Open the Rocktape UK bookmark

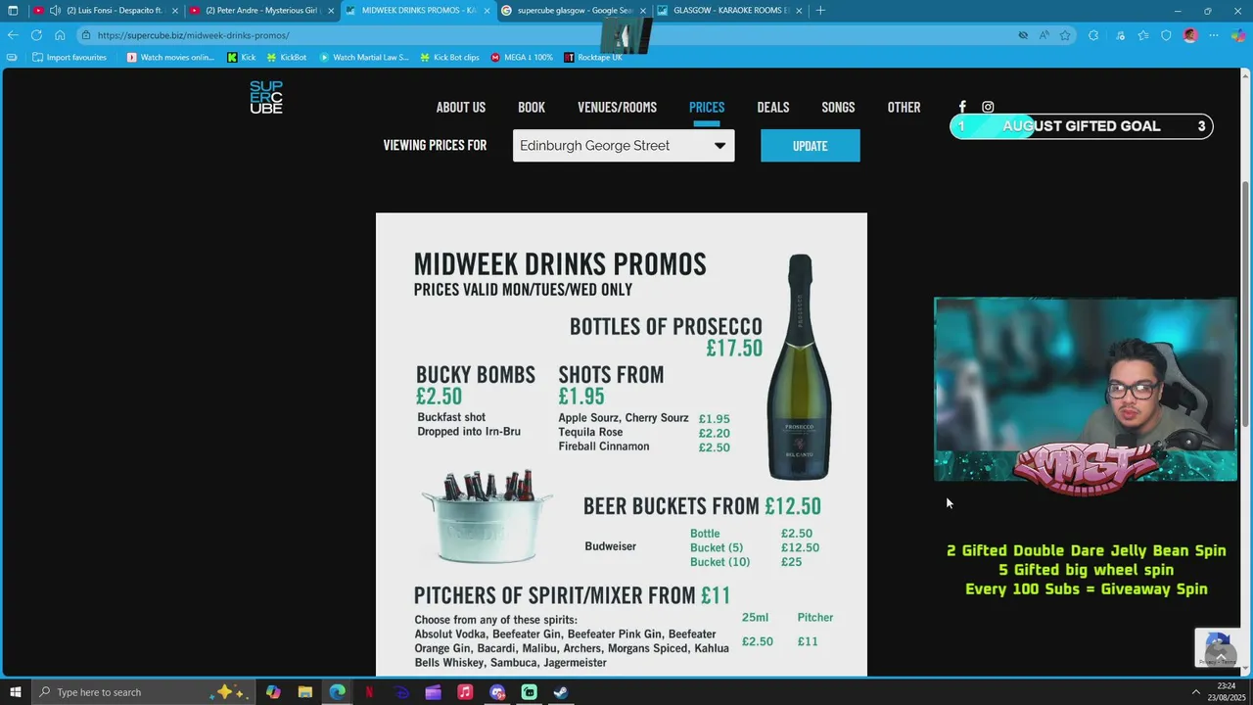coord(593,58)
